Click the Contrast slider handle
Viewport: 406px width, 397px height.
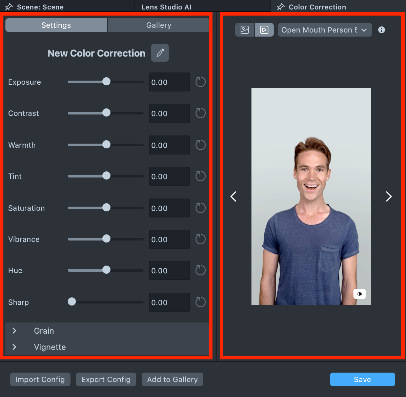point(106,113)
